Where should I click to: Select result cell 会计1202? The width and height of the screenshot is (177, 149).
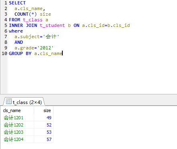coord(17,125)
